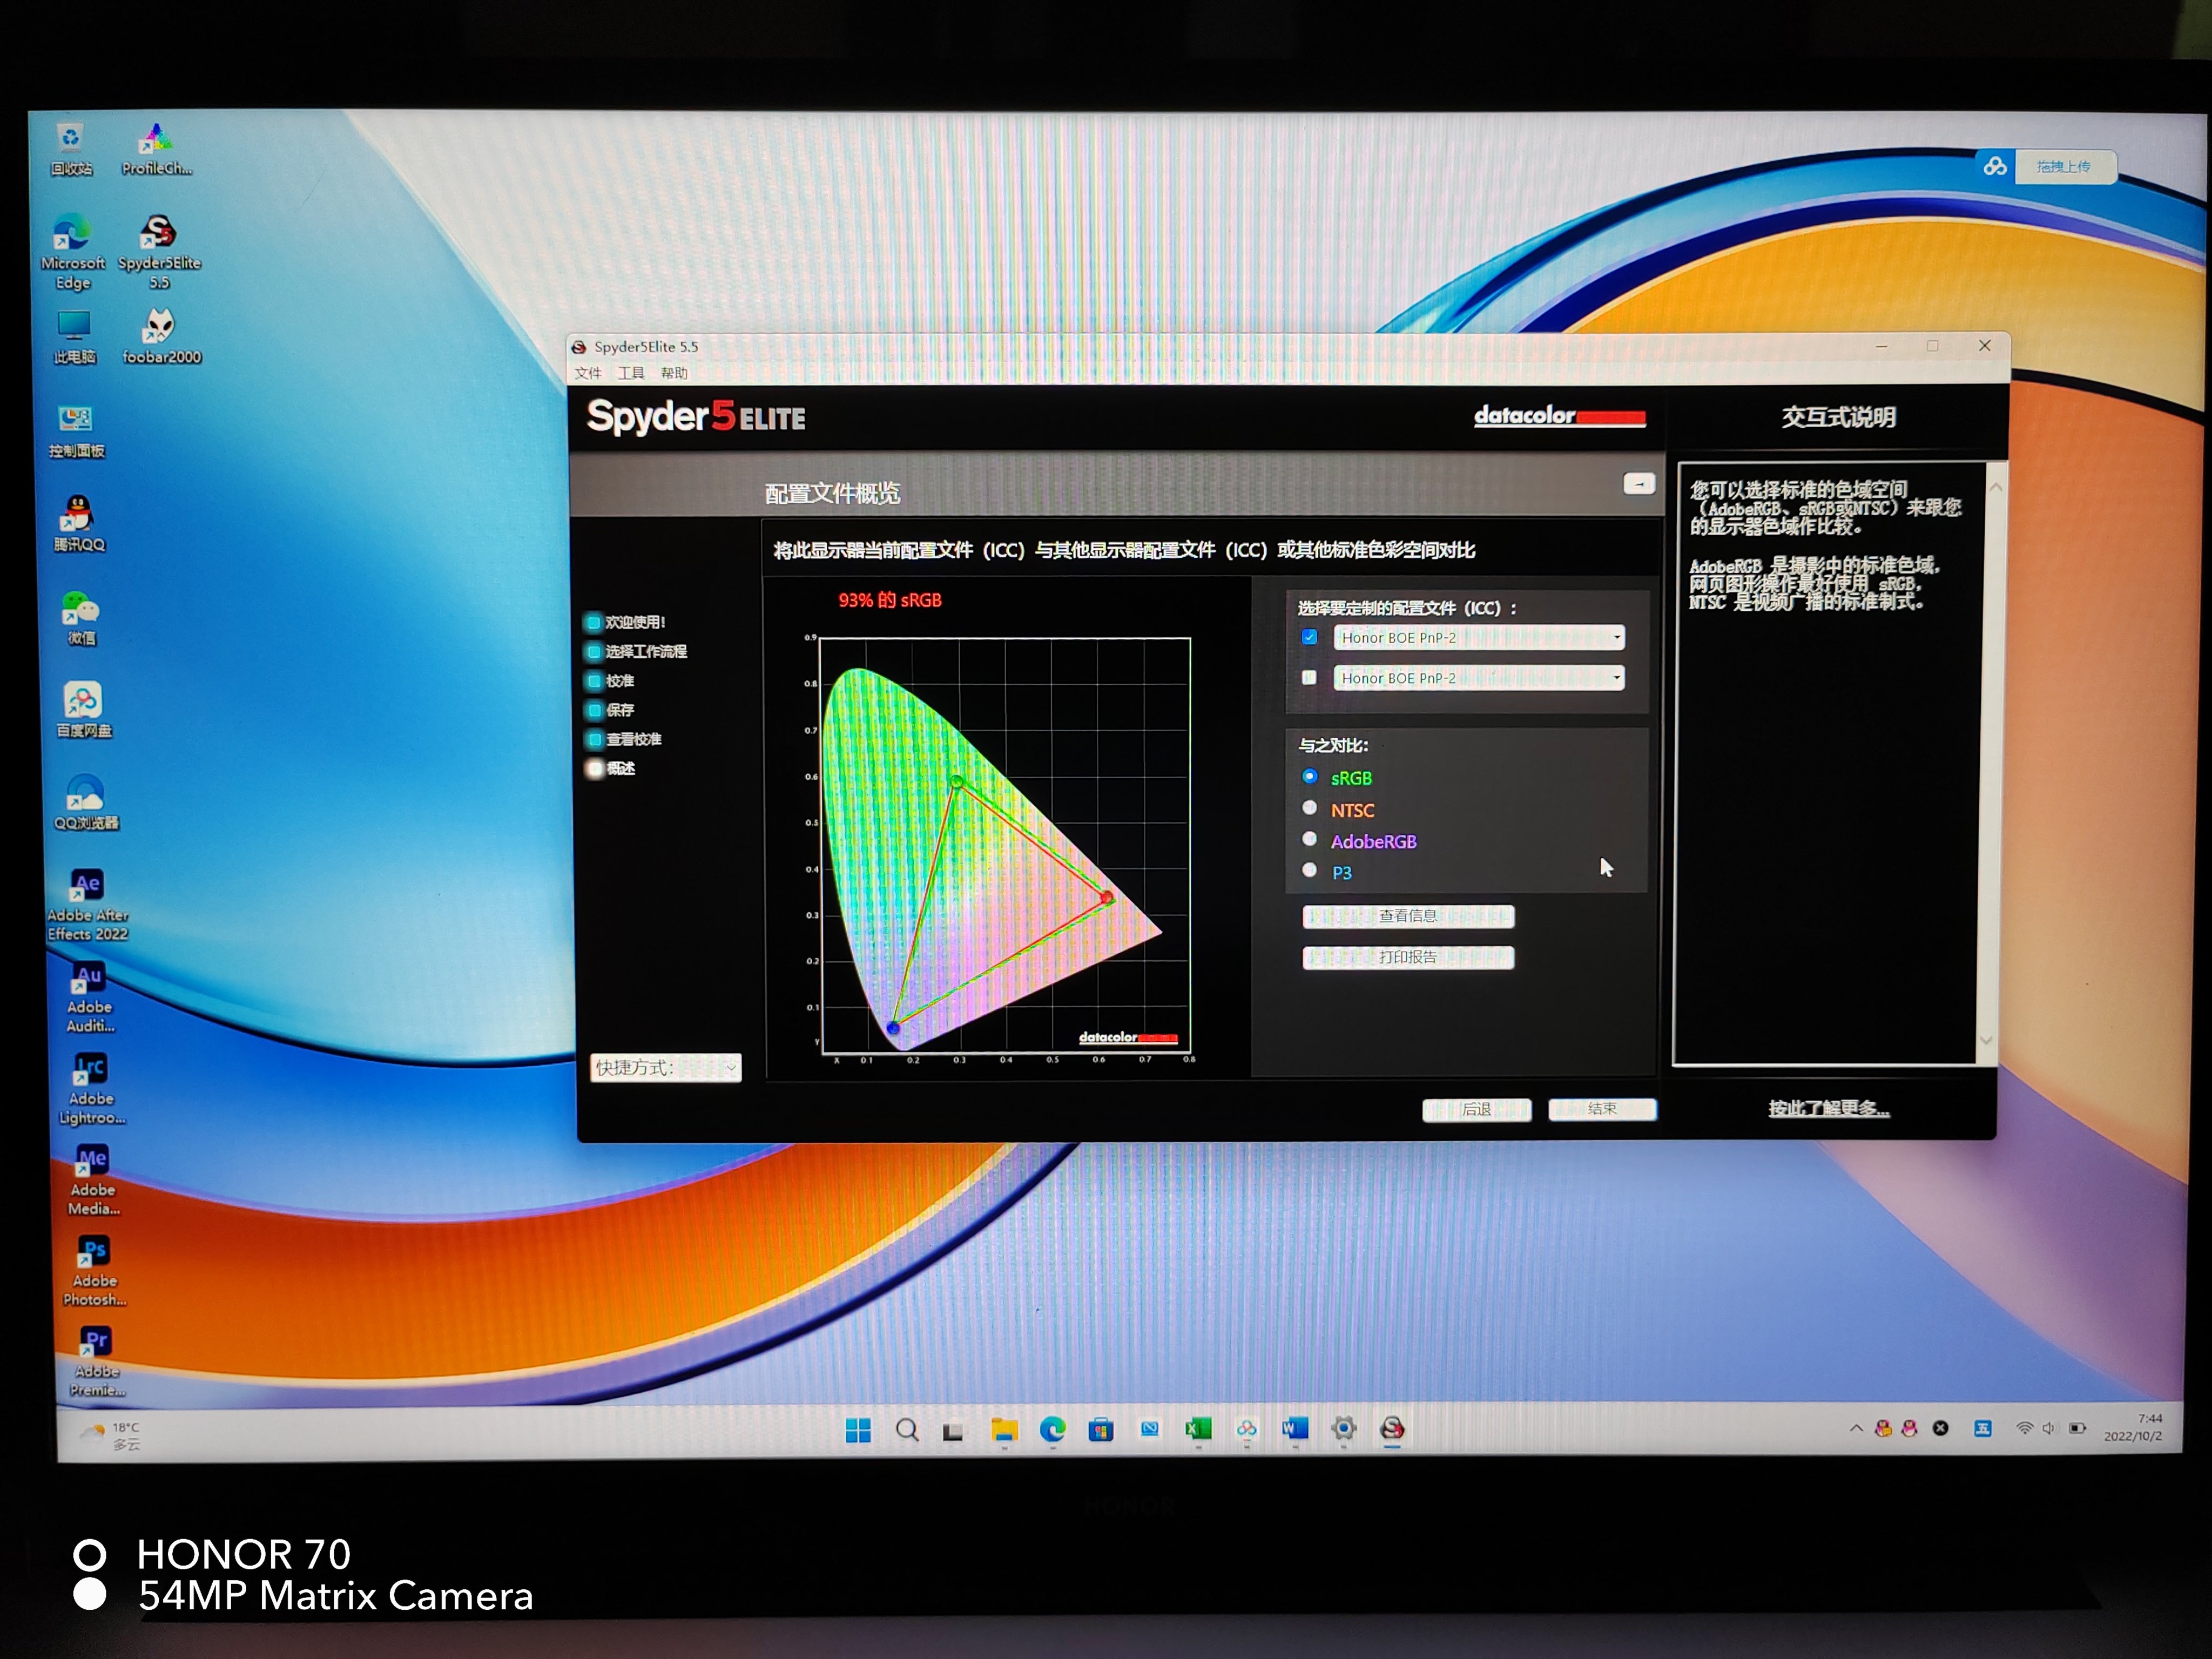Click the 查看信息 button
The width and height of the screenshot is (2212, 1659).
tap(1407, 916)
